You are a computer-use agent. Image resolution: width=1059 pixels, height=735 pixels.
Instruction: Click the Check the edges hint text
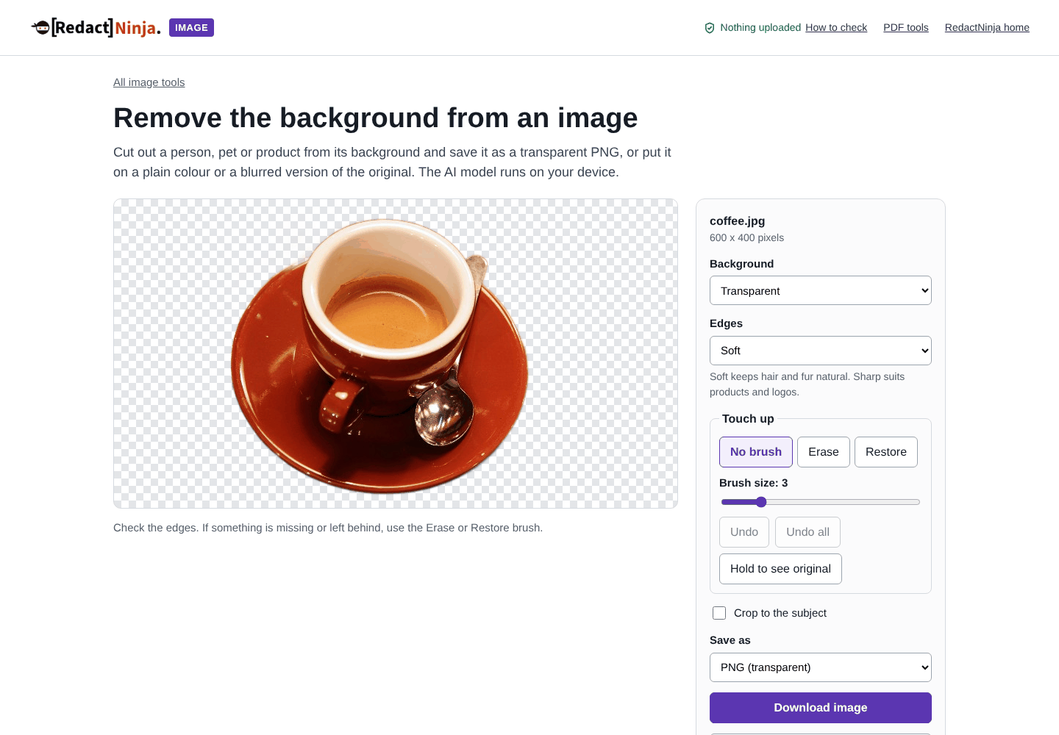point(328,528)
